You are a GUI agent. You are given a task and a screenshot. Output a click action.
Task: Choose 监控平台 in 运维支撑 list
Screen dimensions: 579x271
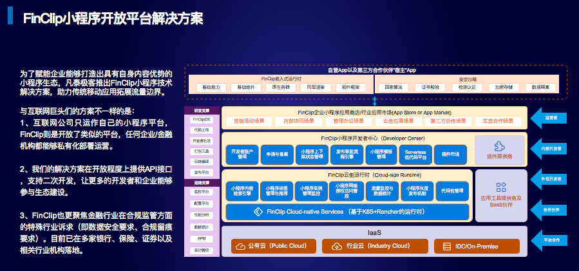pos(202,192)
